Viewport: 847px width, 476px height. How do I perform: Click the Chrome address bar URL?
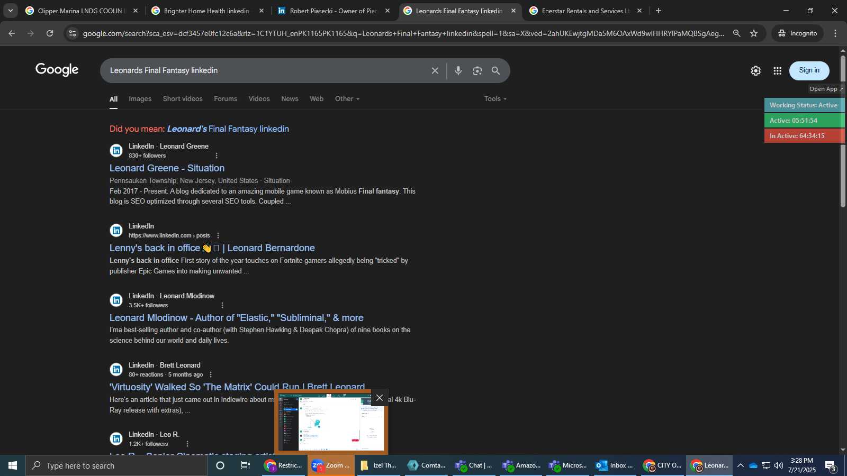(403, 33)
